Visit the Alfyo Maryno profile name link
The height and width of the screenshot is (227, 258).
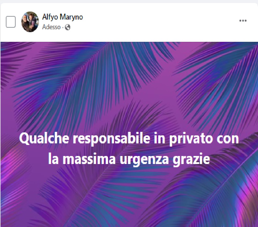[x=62, y=17]
